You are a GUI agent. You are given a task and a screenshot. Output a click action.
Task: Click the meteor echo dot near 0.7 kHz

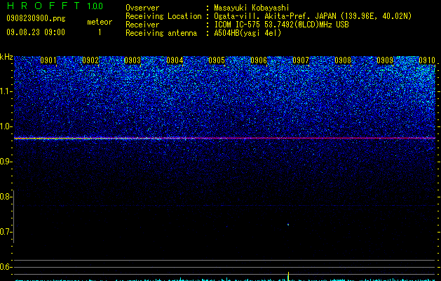pos(288,225)
